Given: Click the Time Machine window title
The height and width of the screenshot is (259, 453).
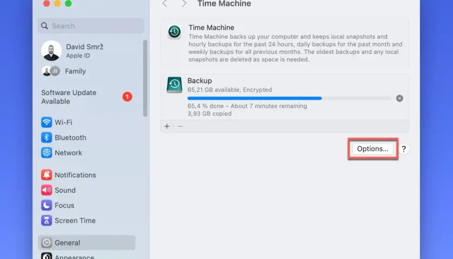Looking at the screenshot, I should [x=224, y=3].
